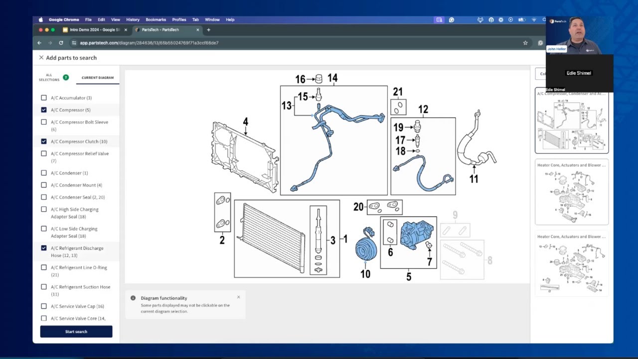The height and width of the screenshot is (359, 638).
Task: Click the green selections count badge
Action: coord(66,77)
